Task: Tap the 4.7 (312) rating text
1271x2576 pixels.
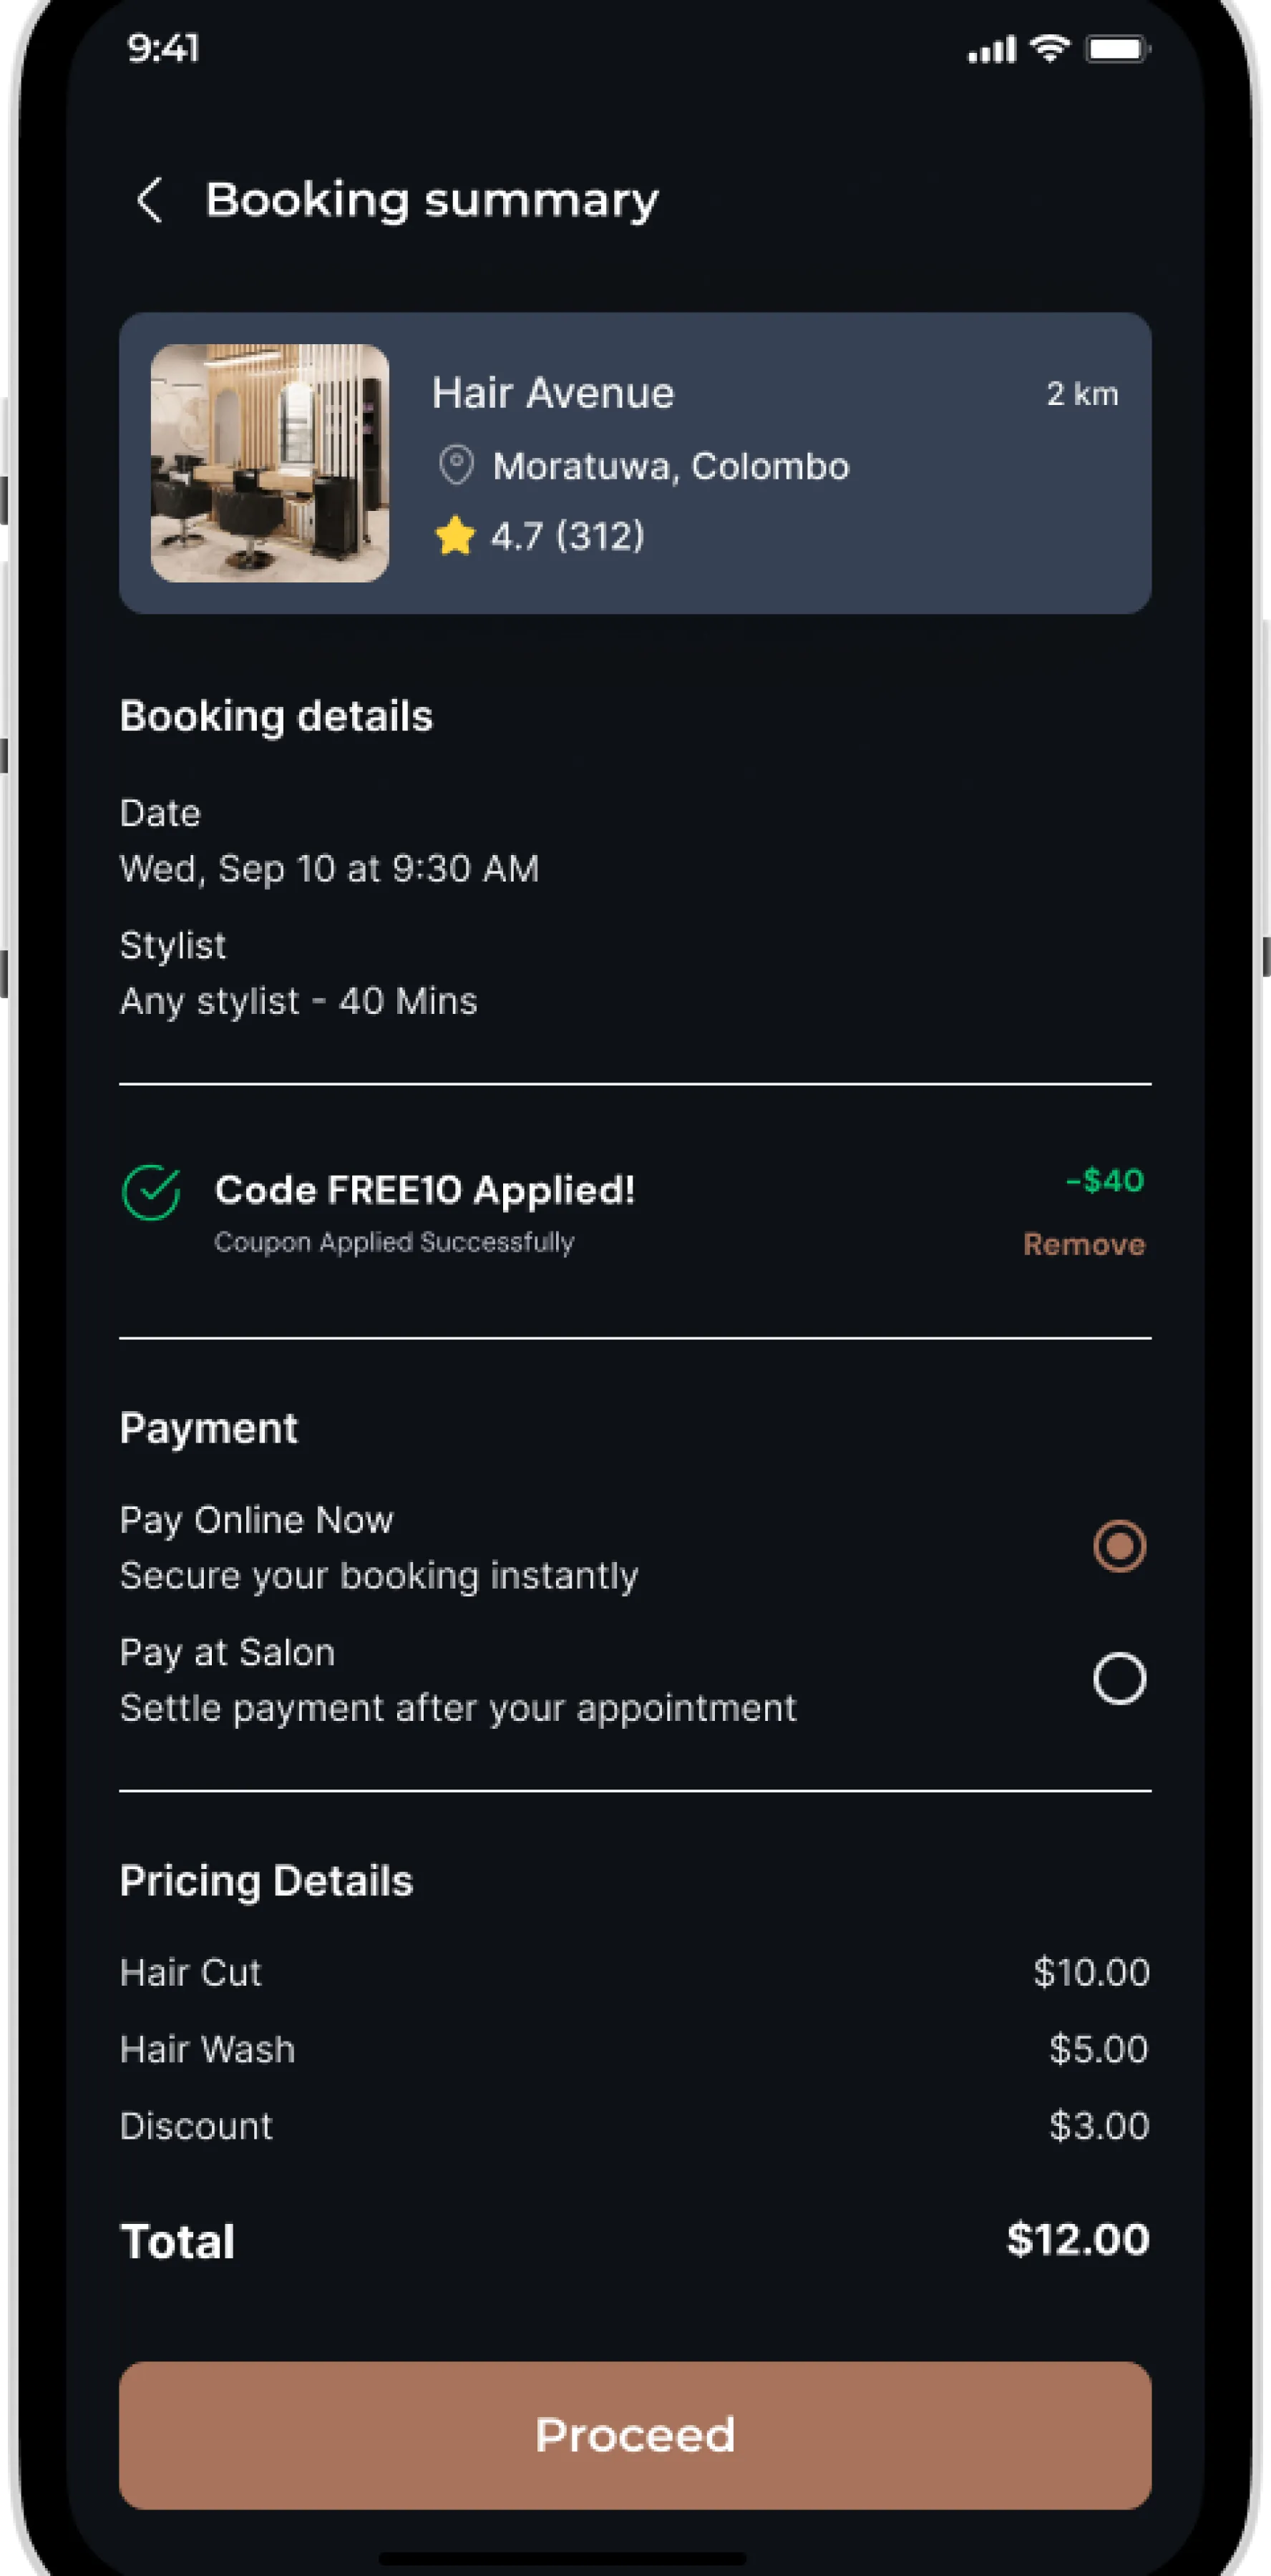Action: coord(567,536)
